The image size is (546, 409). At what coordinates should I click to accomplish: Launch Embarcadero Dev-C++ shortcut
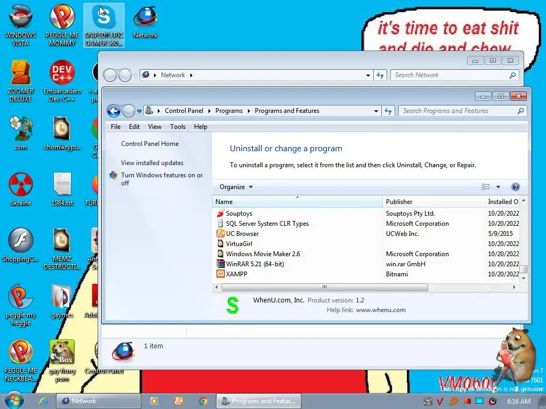(62, 81)
